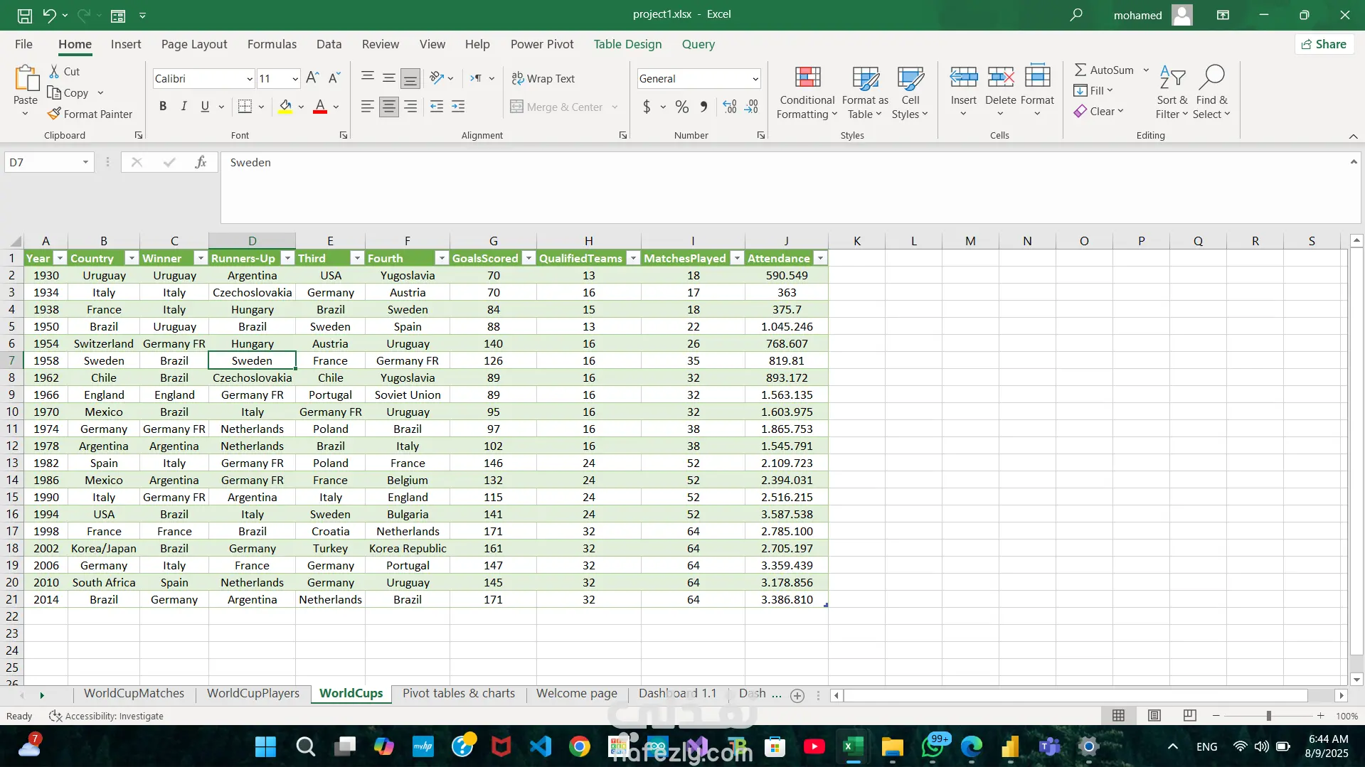
Task: Click the Cut scissors icon
Action: click(54, 71)
